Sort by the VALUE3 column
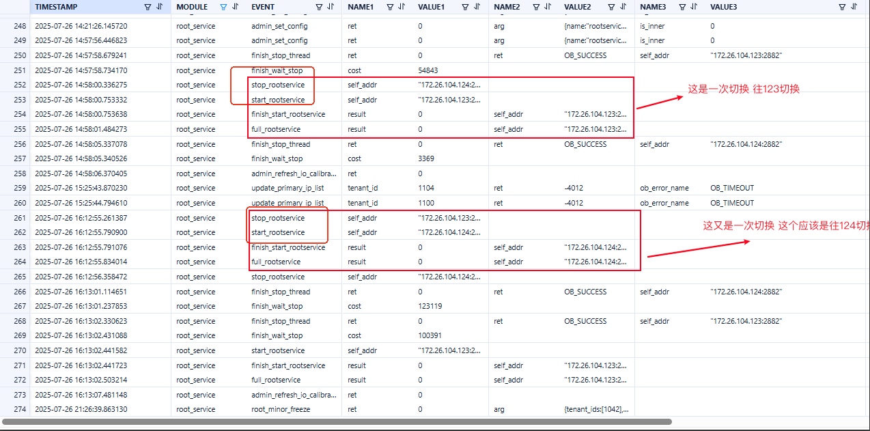 click(854, 7)
